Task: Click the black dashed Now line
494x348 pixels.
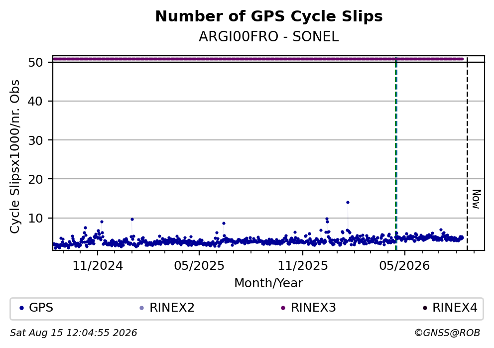Action: [x=467, y=154]
